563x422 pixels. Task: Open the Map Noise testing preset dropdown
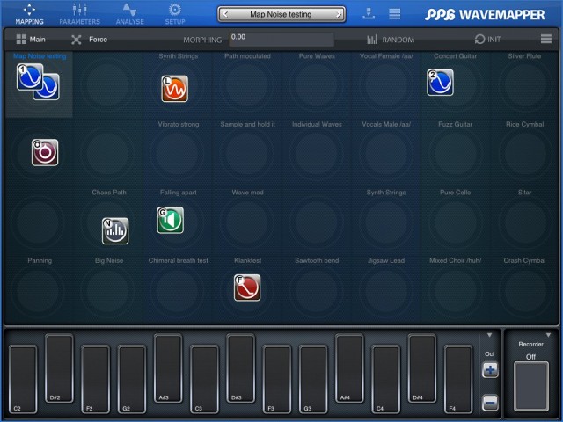pyautogui.click(x=281, y=14)
